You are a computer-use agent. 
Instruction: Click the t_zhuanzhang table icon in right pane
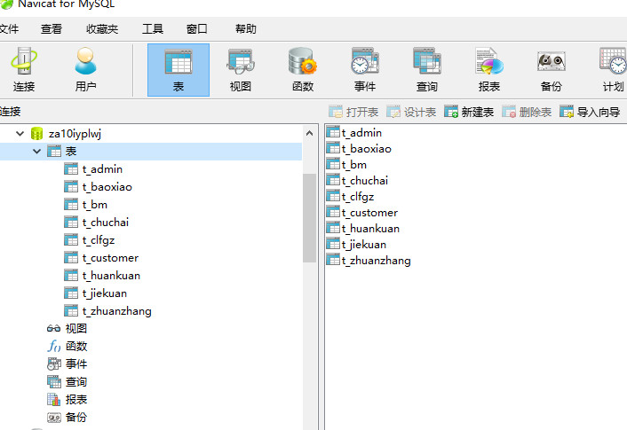point(333,260)
